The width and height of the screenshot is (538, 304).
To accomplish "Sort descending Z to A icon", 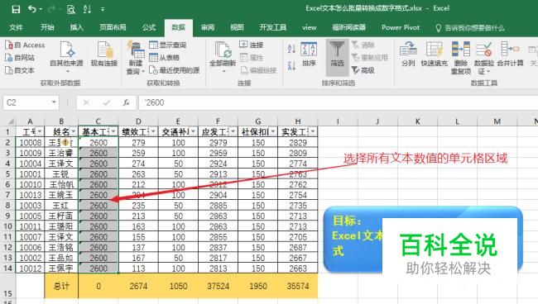I will point(291,65).
